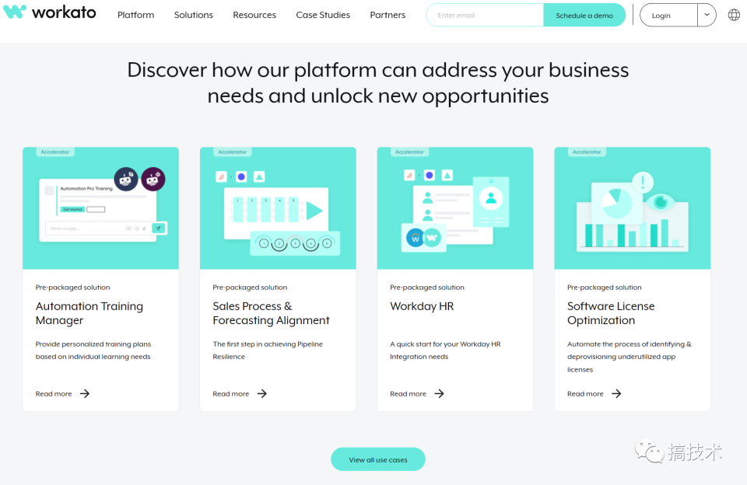
Task: Click the Automation Training Manager title
Action: [89, 313]
